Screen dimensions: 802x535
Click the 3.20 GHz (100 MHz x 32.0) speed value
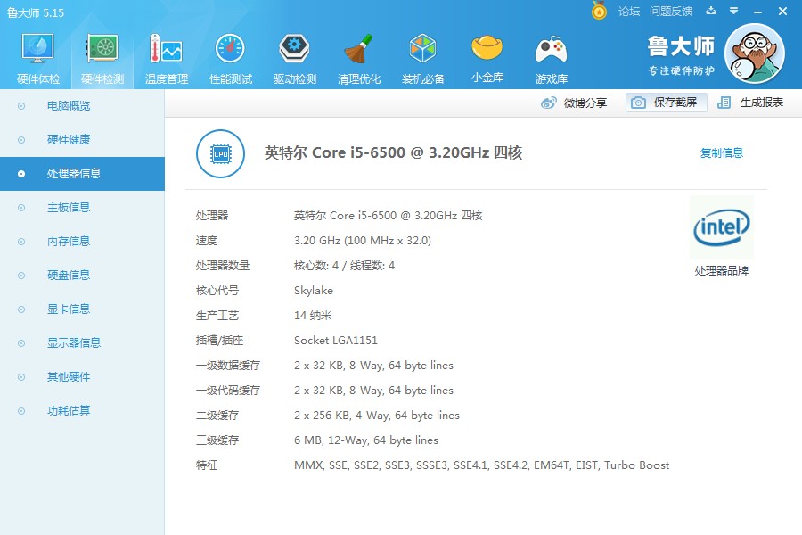[362, 241]
